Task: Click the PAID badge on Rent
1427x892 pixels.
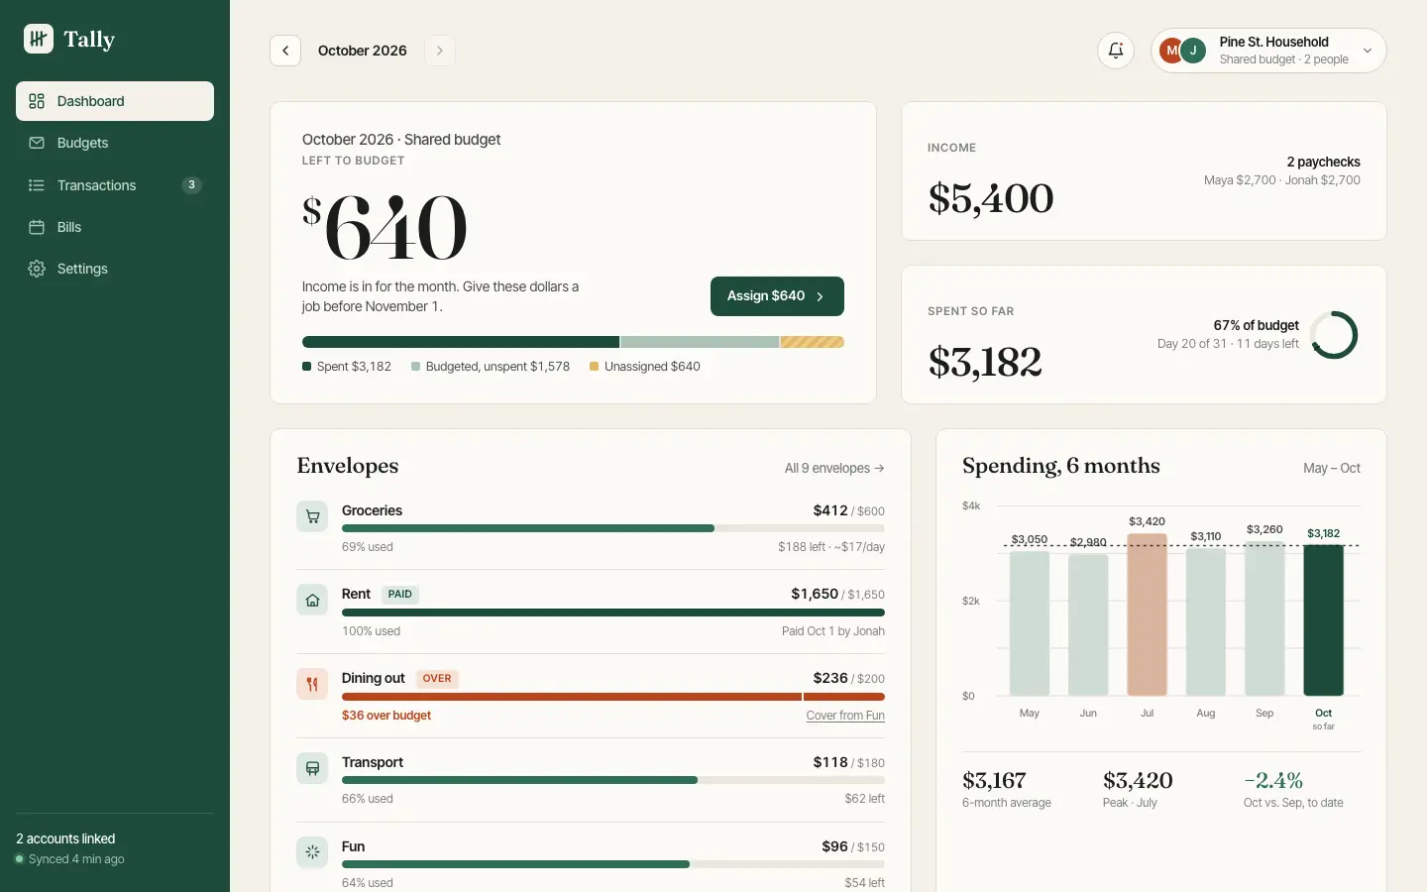Action: tap(400, 595)
